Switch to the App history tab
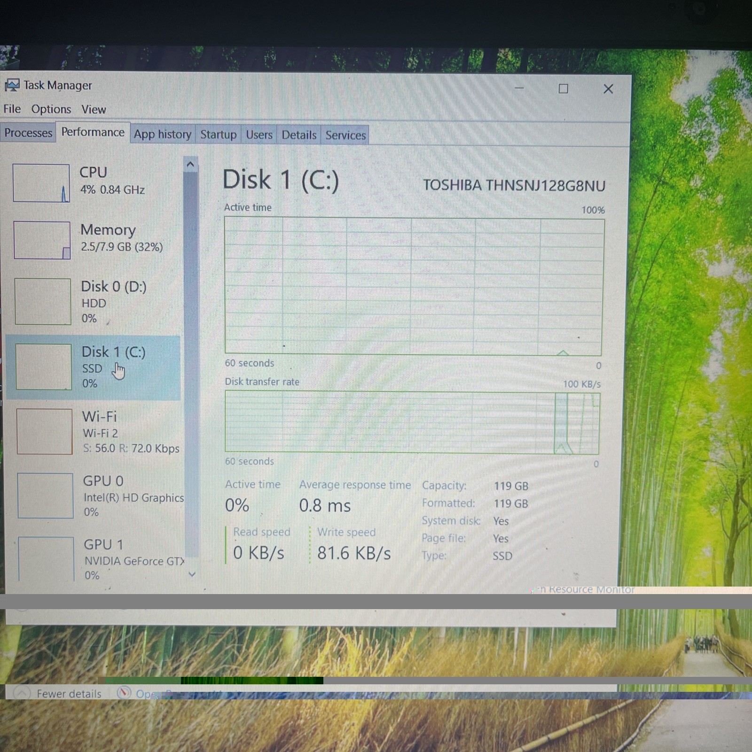Viewport: 752px width, 752px height. point(162,134)
